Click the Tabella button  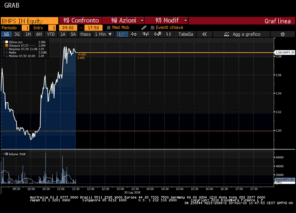coord(186,35)
